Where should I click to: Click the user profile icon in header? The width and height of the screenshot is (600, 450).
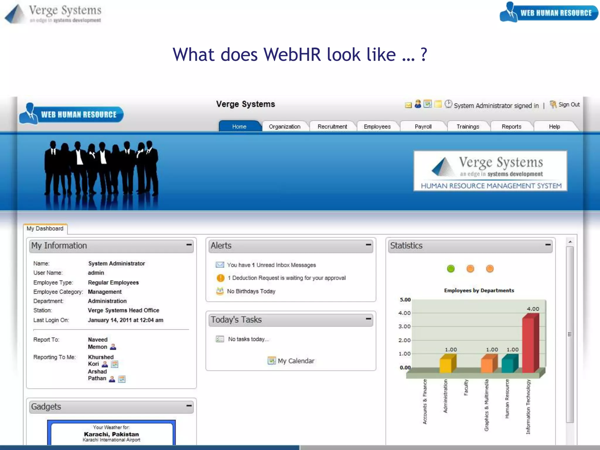click(418, 104)
